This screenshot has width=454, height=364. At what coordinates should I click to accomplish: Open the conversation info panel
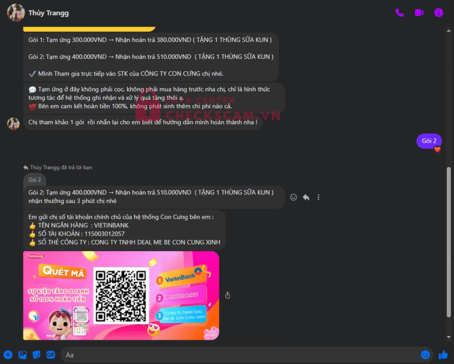coord(438,13)
